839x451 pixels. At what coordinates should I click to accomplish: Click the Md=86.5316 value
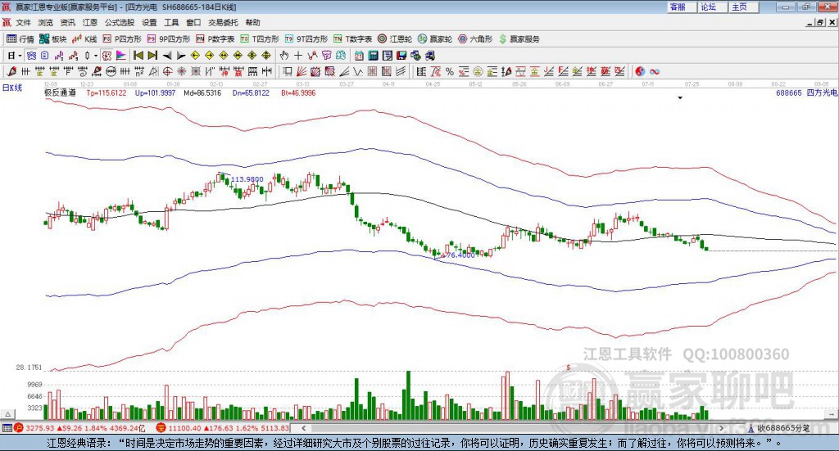(202, 92)
